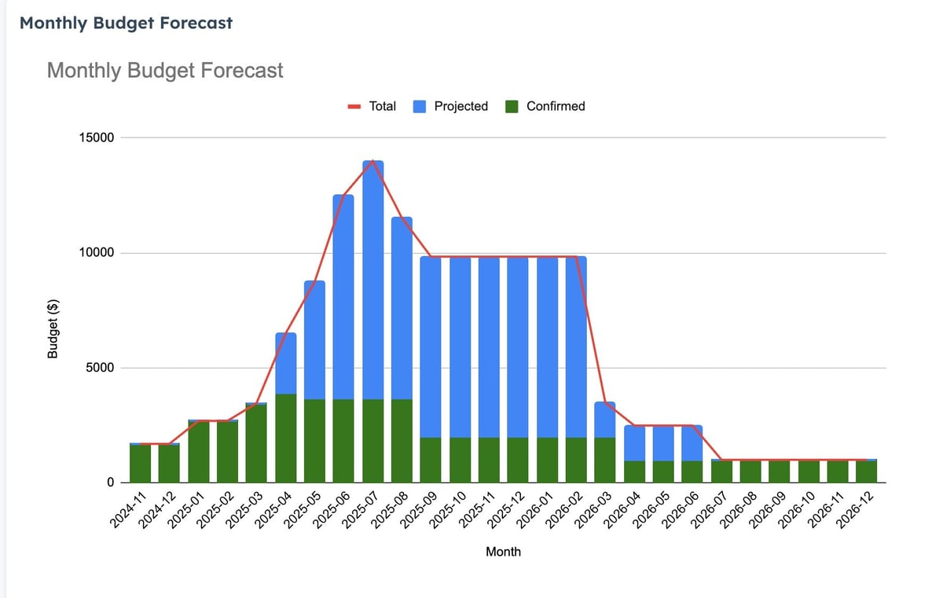Click the green Confirmed legend swatch
Viewport: 943px width, 598px height.
513,105
